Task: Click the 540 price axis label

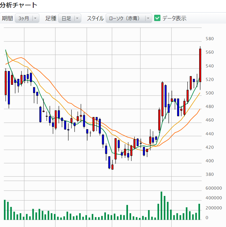Action: 210,66
